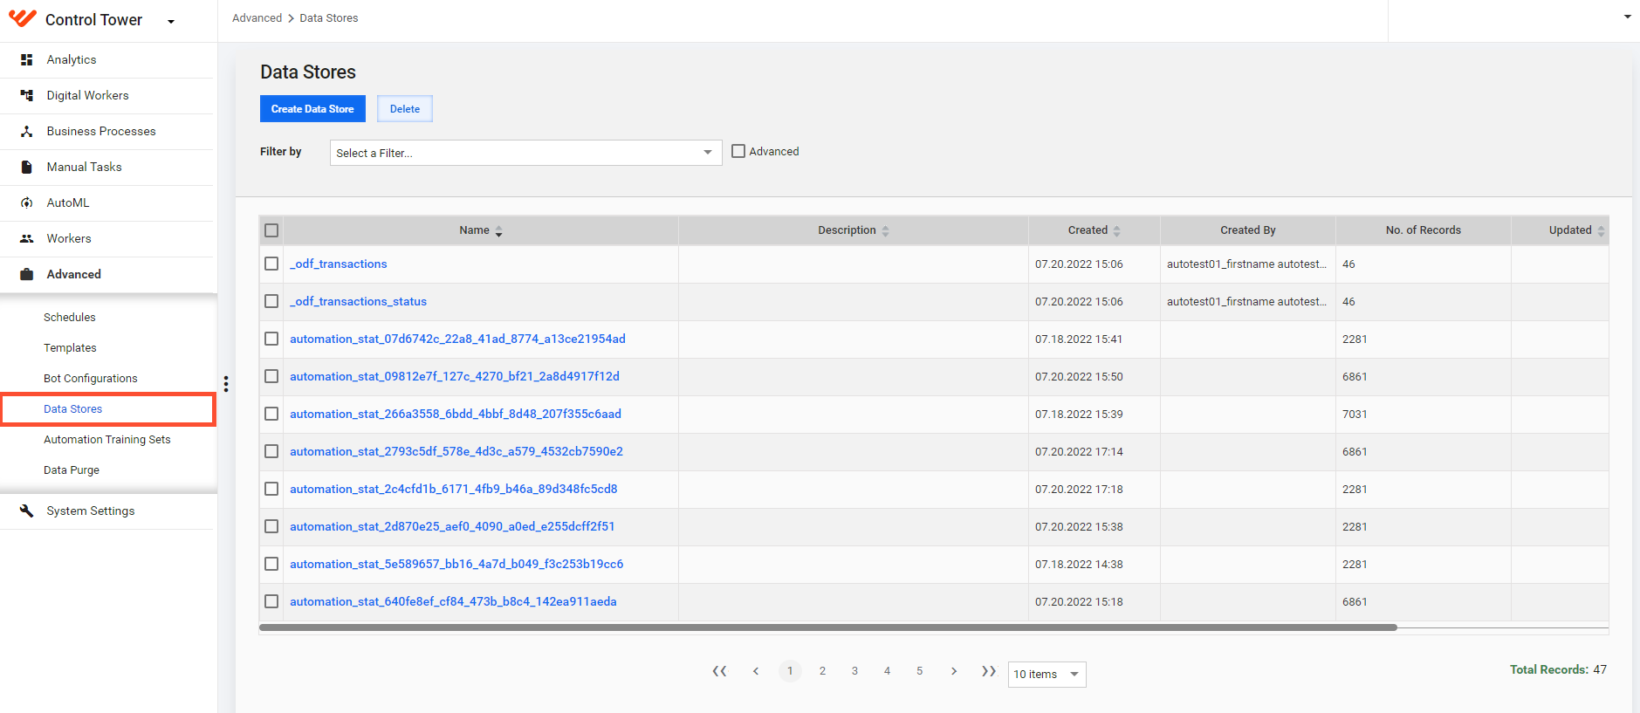Tick checkbox for automation_stat_2c4cfd1b row
The image size is (1640, 713).
(271, 489)
